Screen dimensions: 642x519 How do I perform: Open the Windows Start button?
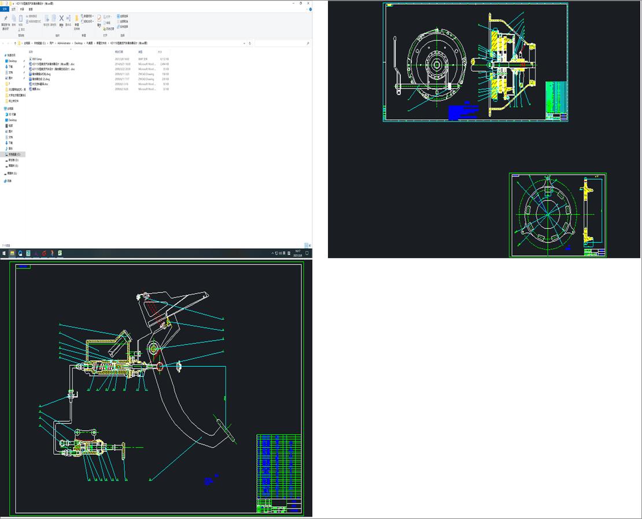coord(3,253)
